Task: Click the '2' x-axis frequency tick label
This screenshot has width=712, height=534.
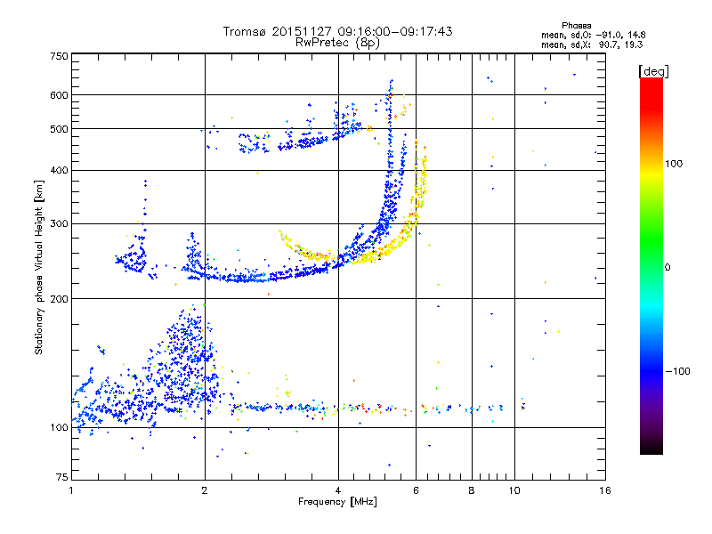Action: [x=205, y=490]
